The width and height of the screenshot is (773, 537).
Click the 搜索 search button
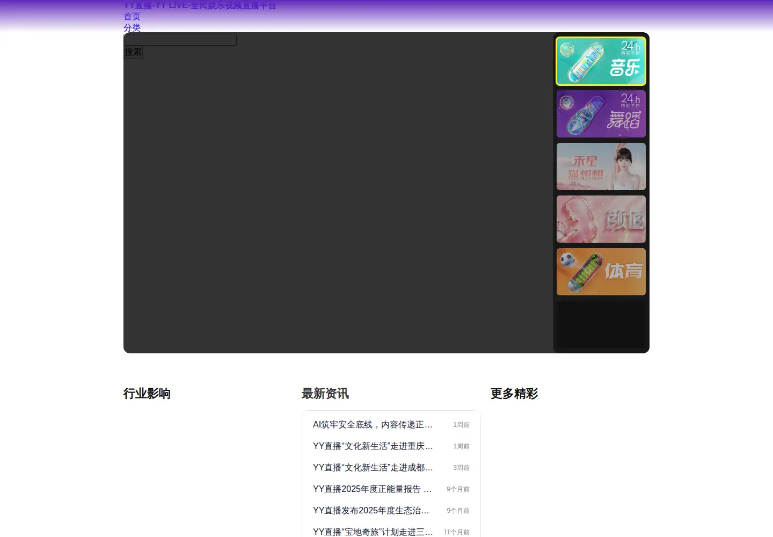(x=133, y=52)
